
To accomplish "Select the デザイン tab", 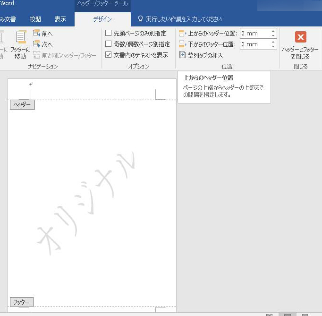I will [x=102, y=19].
